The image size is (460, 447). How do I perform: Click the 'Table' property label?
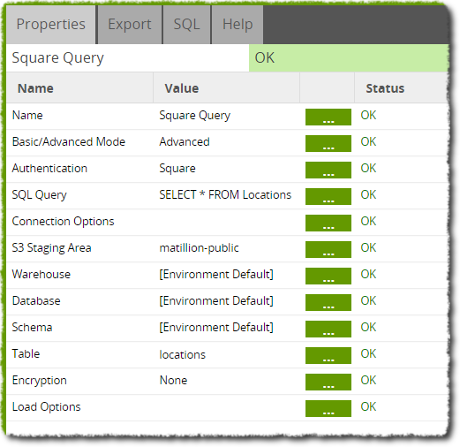[x=26, y=354]
